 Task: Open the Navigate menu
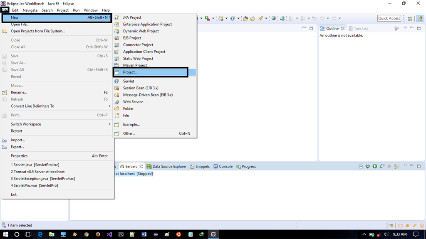click(30, 10)
